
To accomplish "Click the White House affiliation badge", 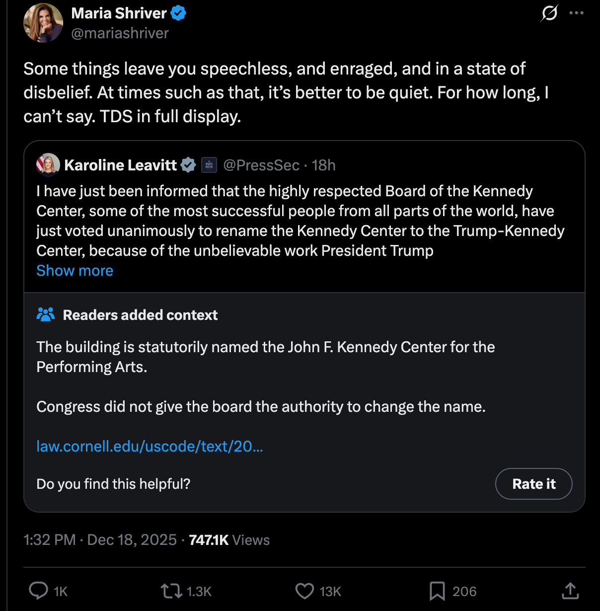I will point(209,165).
